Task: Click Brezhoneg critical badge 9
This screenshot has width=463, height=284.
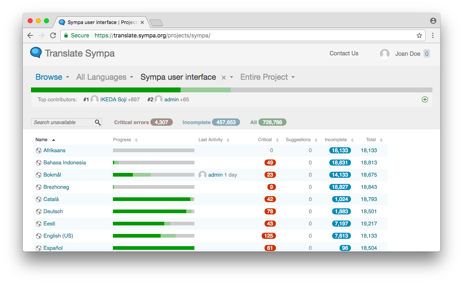Action: pyautogui.click(x=271, y=187)
